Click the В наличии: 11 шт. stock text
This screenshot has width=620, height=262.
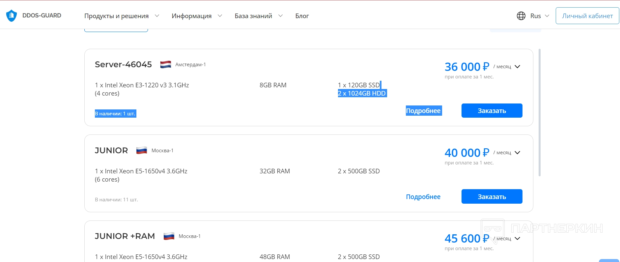(116, 200)
